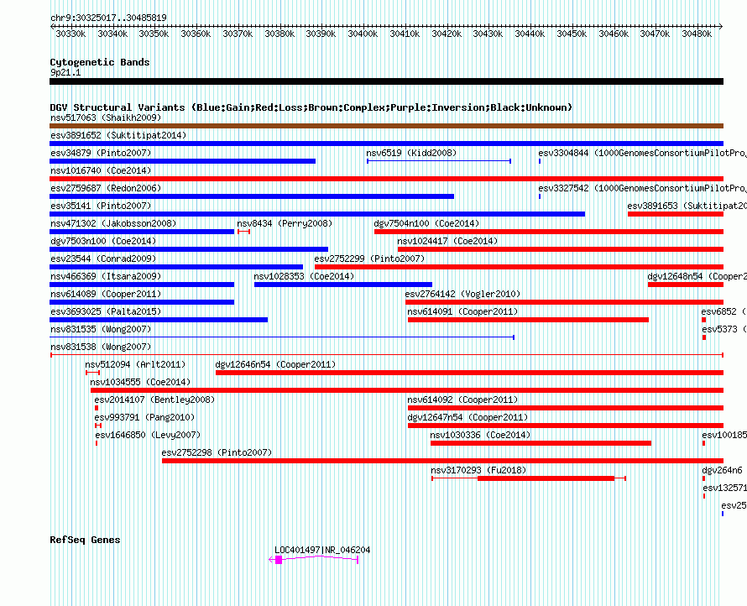Open the Cytogenetic Bands track title
Image resolution: width=747 pixels, height=606 pixels.
point(100,62)
